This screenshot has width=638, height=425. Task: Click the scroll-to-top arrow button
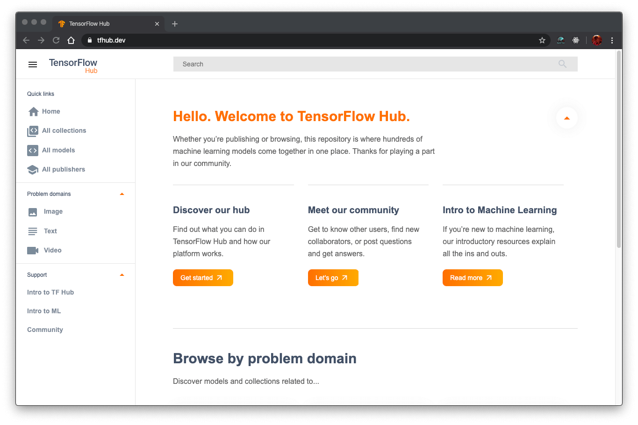pyautogui.click(x=566, y=118)
